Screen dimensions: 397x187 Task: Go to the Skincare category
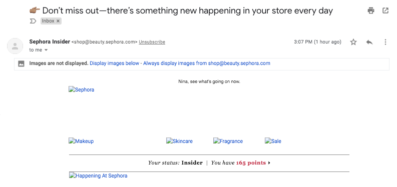[179, 141]
